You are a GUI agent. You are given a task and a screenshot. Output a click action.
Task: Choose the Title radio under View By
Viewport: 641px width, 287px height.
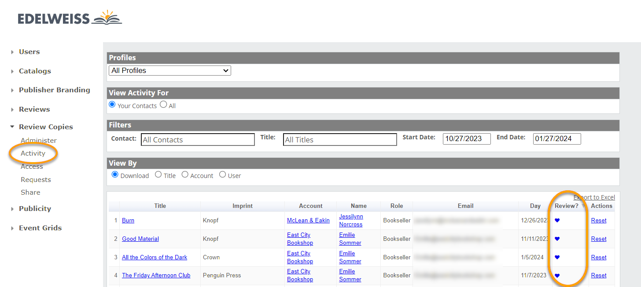[x=158, y=175]
